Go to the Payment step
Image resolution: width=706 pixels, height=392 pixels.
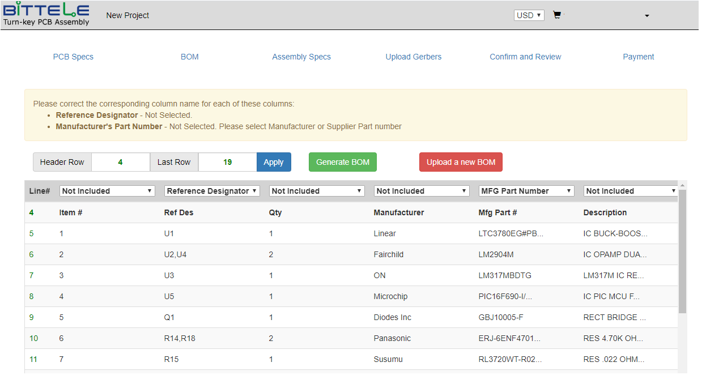[639, 57]
